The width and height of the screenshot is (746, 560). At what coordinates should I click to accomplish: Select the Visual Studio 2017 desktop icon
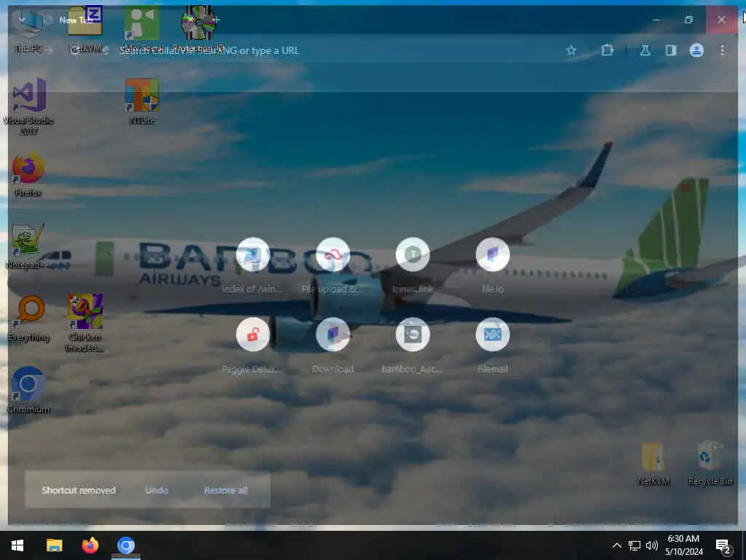coord(28,106)
